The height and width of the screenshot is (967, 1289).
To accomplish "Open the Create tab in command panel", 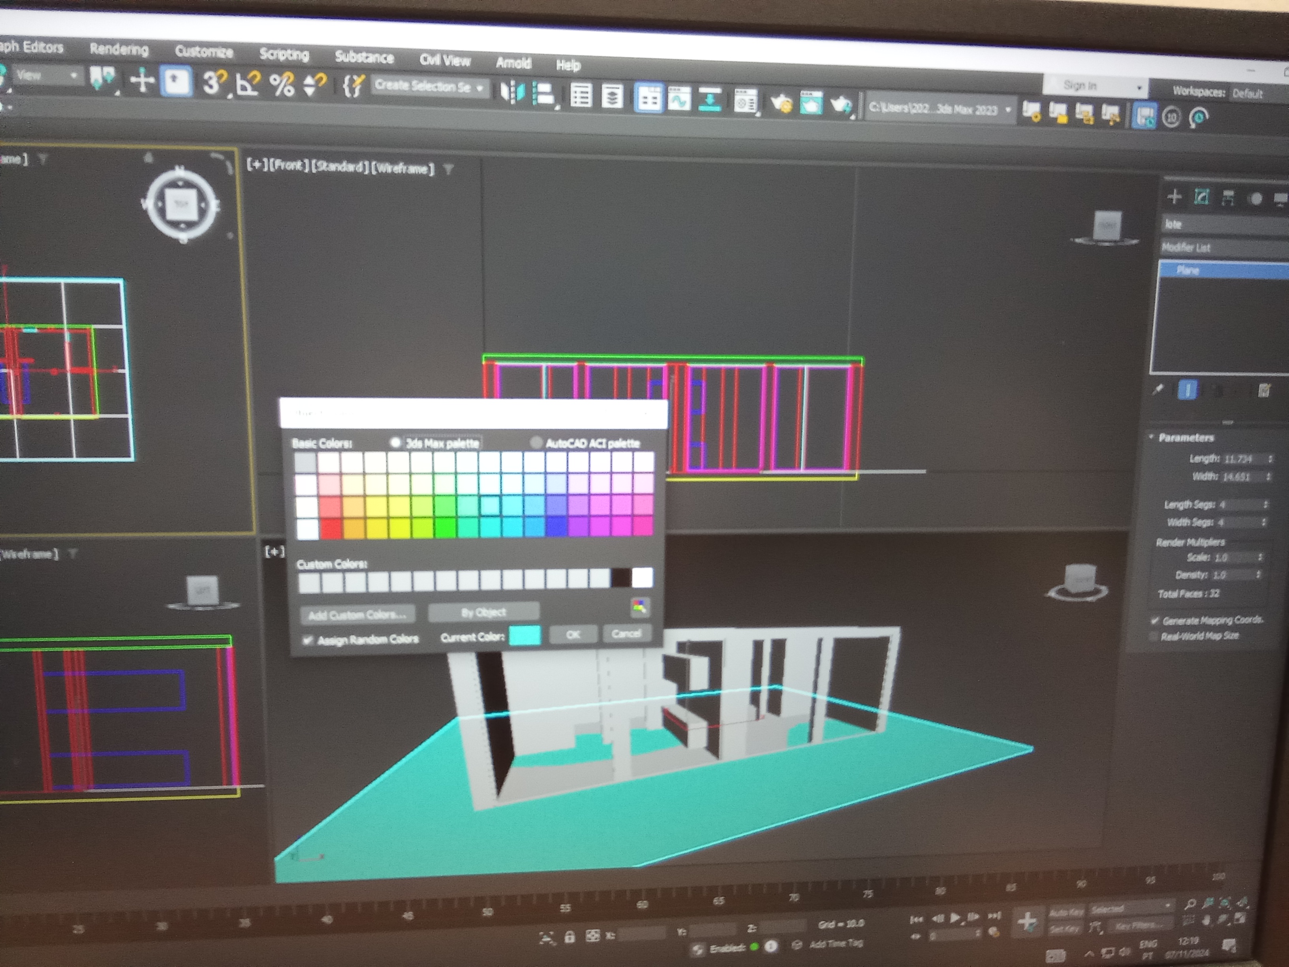I will click(x=1174, y=197).
